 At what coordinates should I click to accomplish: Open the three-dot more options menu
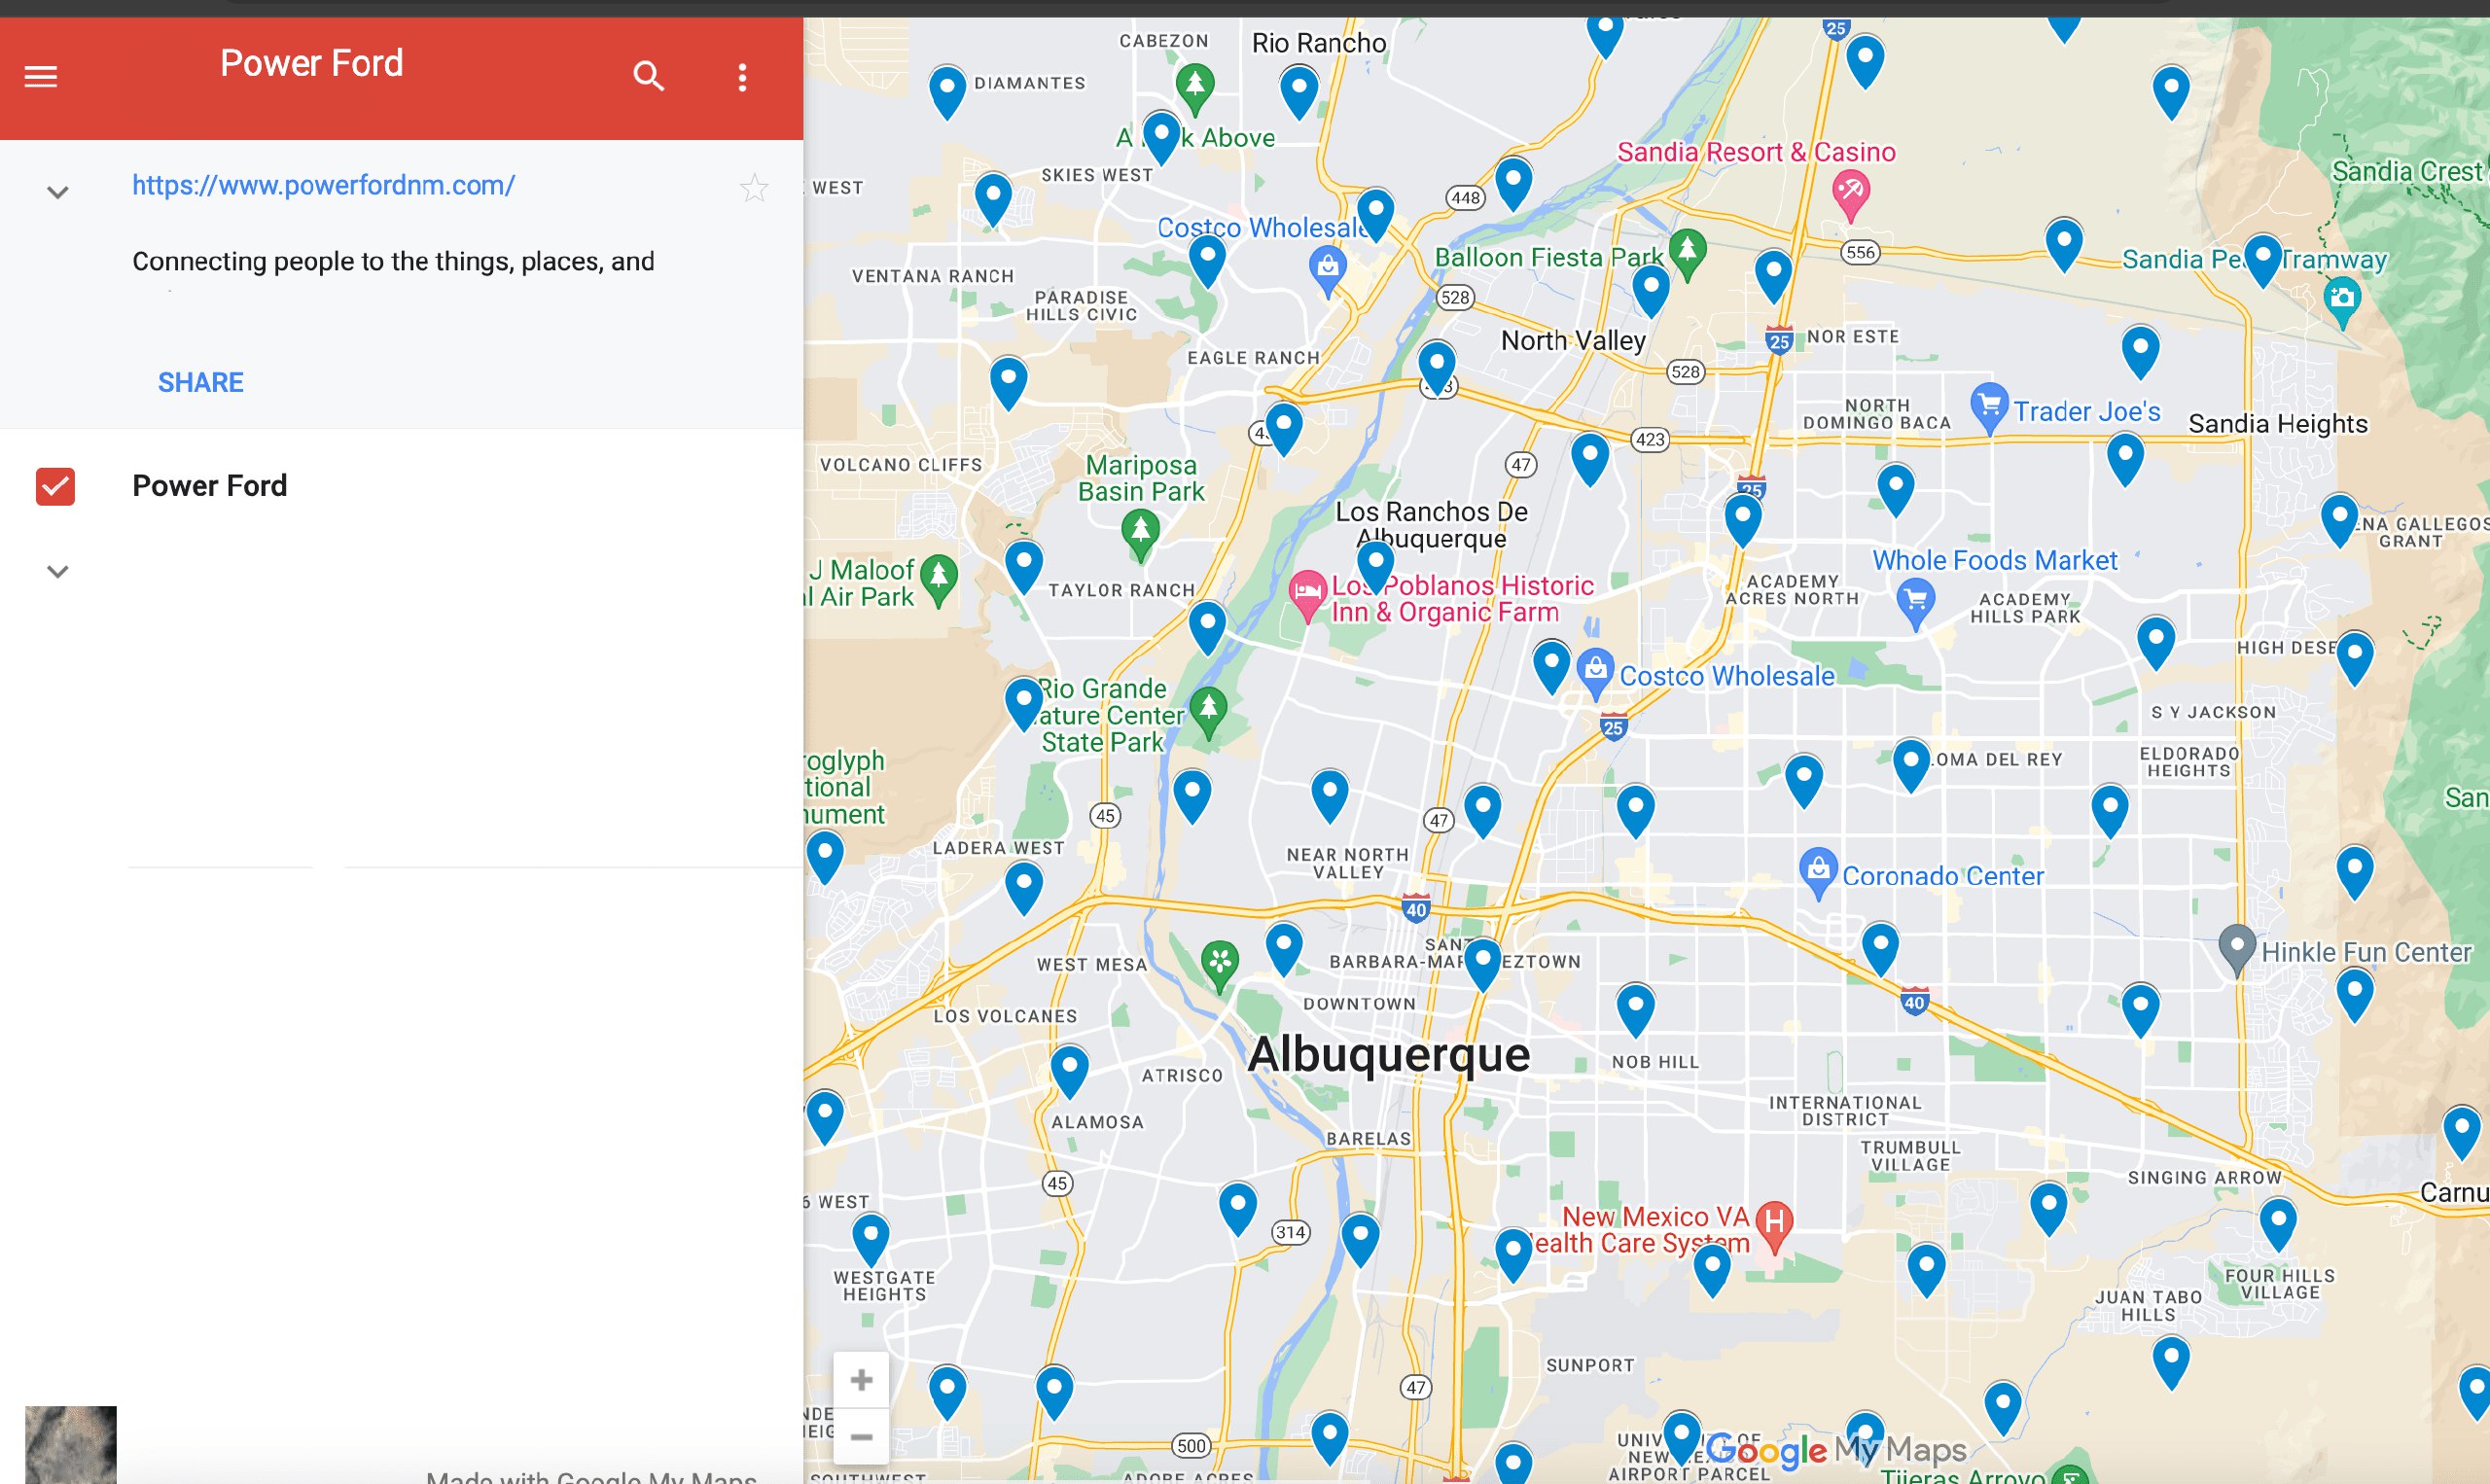coord(742,77)
